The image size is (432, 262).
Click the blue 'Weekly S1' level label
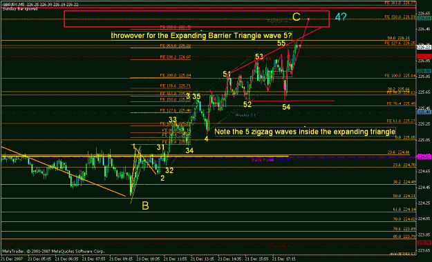click(x=245, y=115)
